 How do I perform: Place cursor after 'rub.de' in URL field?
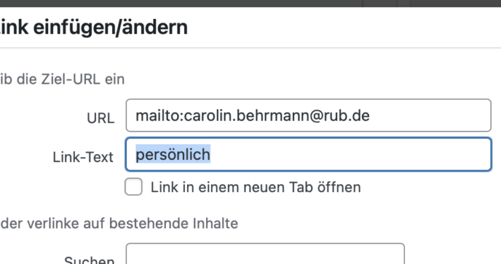[x=370, y=115]
